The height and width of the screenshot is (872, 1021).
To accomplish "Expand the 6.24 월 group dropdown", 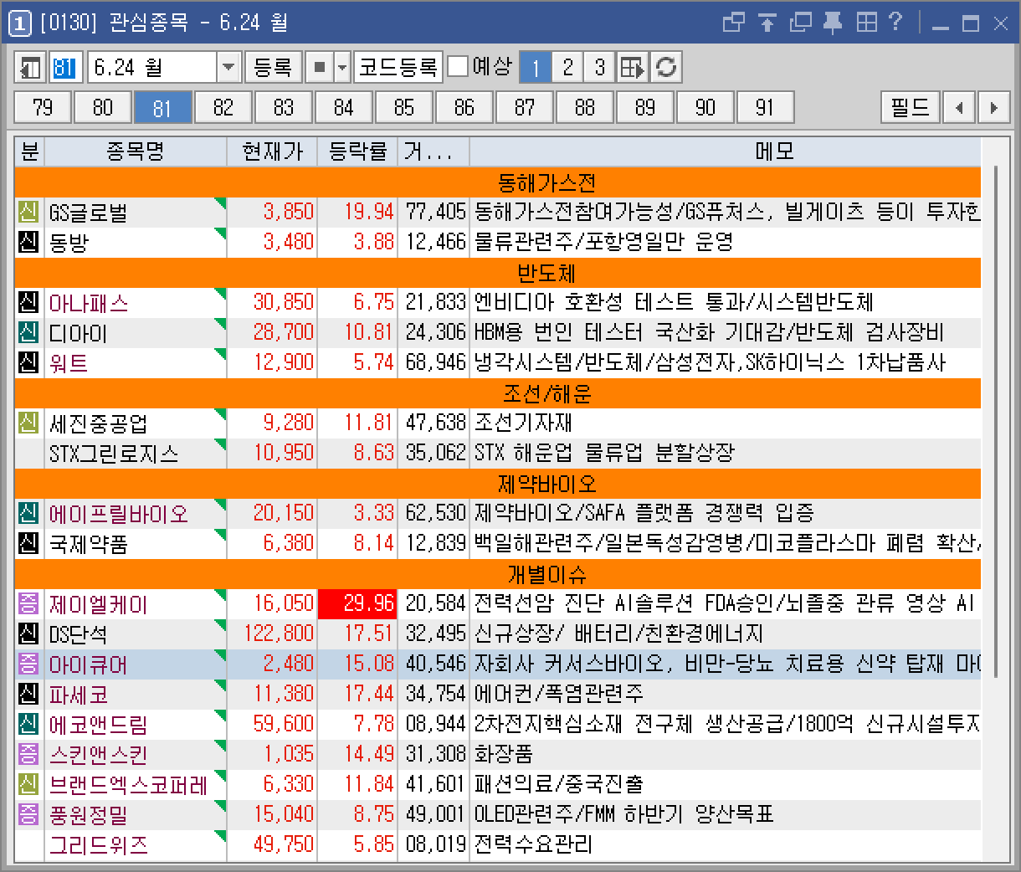I will (x=228, y=67).
